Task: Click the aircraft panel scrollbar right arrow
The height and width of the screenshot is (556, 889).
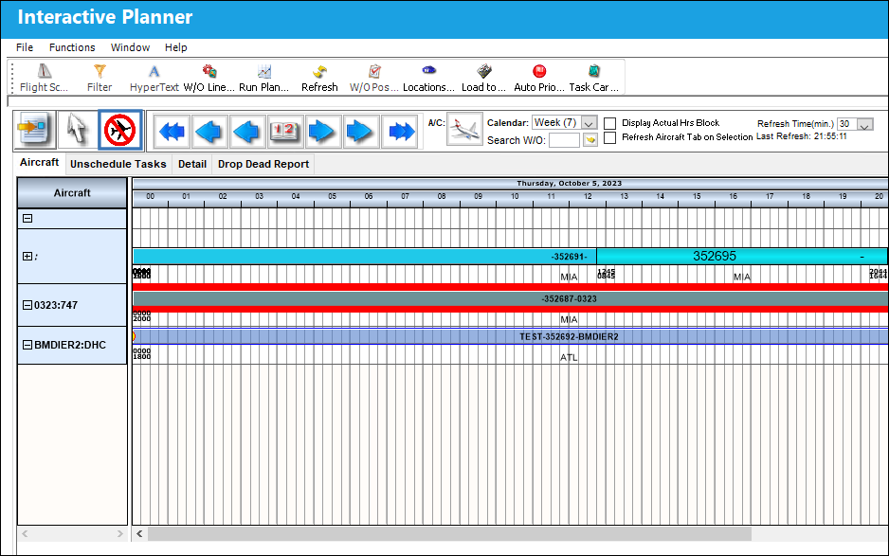Action: [x=119, y=534]
